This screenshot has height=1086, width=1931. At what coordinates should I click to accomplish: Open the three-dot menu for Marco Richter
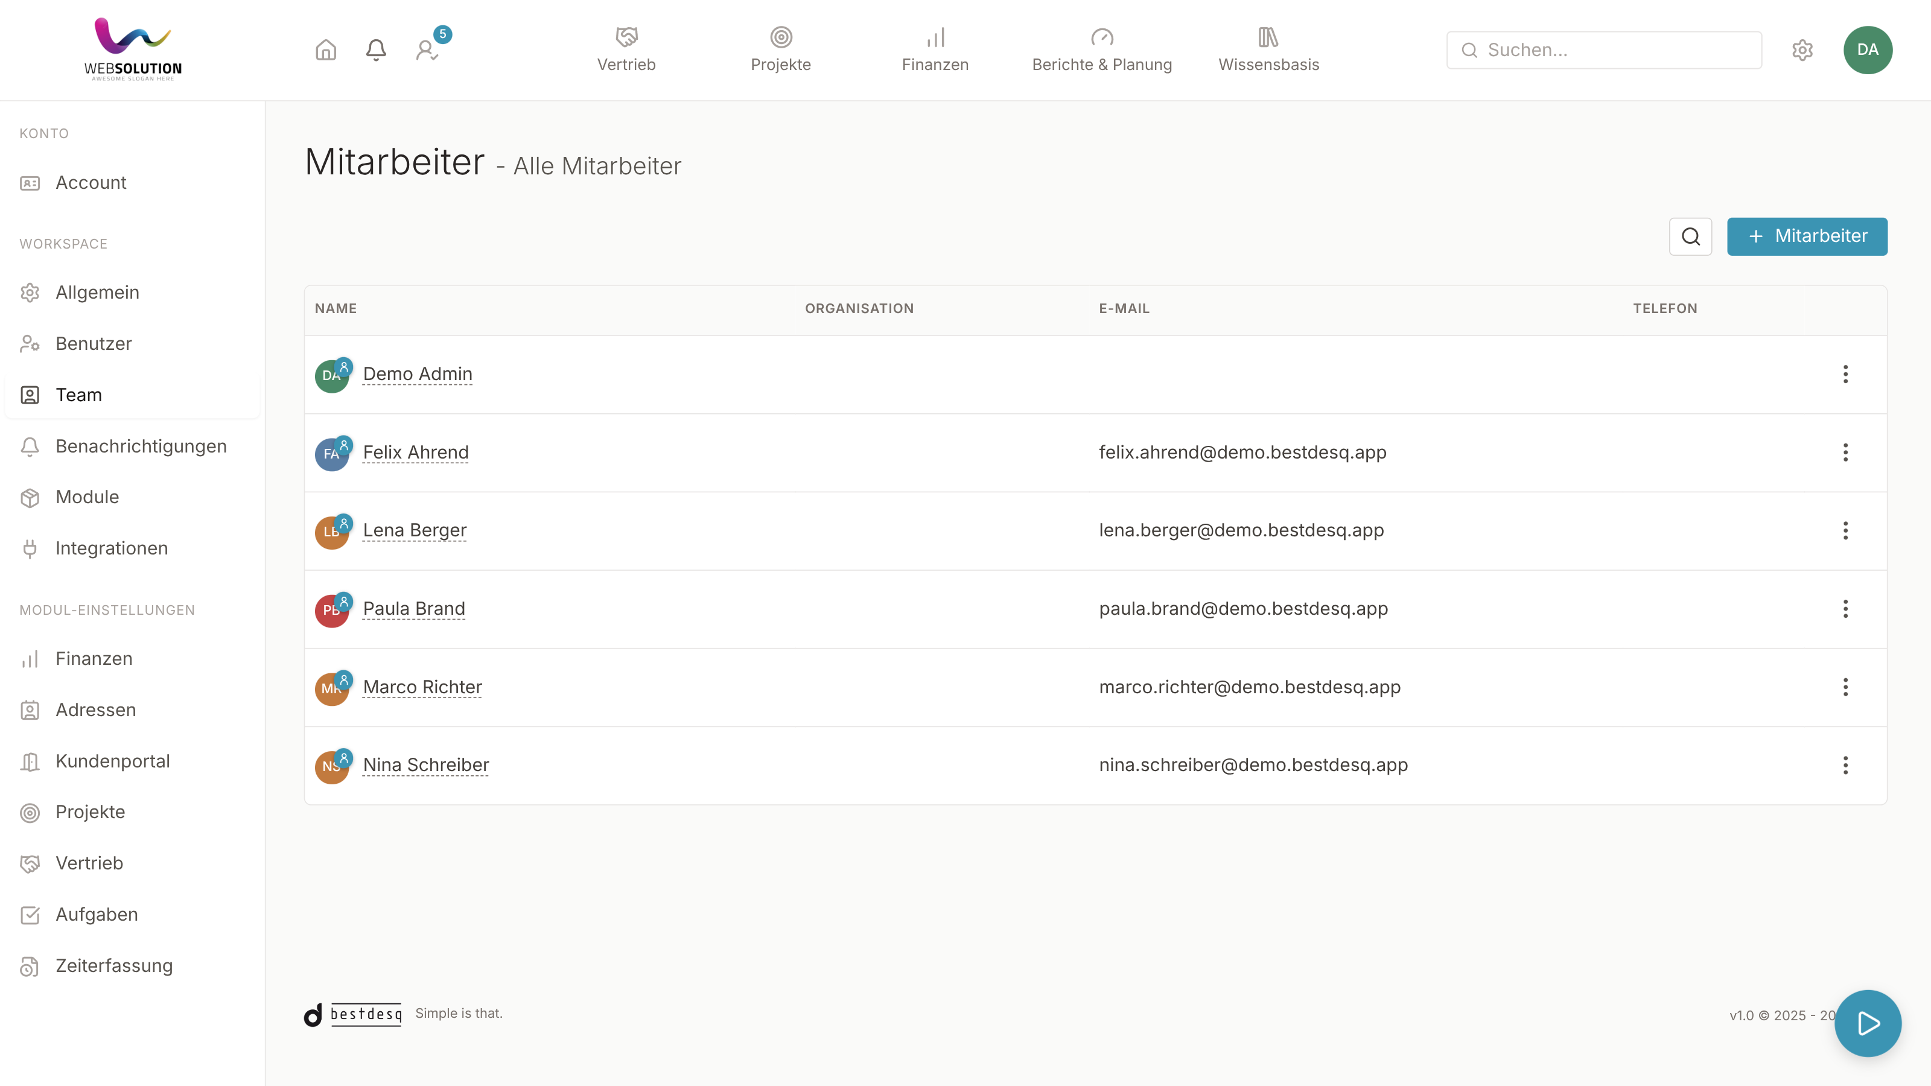point(1845,687)
